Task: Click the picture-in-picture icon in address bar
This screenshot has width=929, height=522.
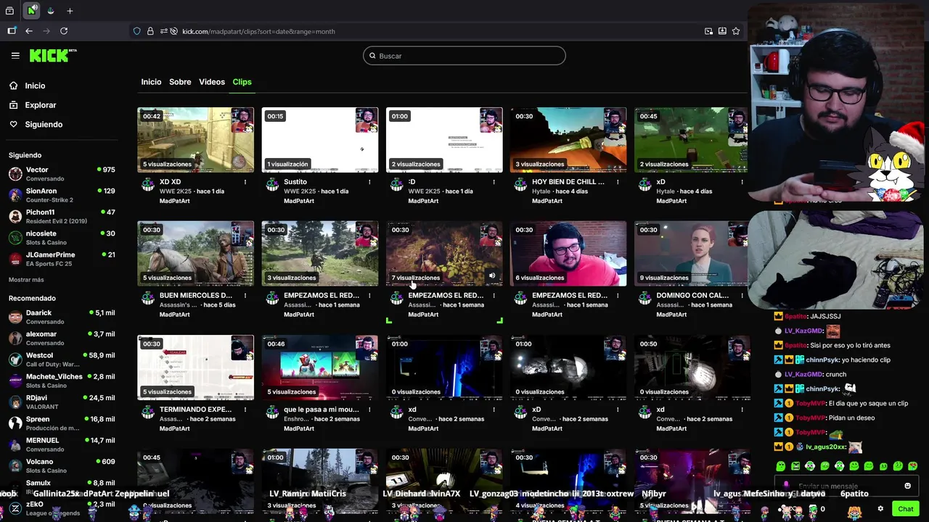Action: 708,31
